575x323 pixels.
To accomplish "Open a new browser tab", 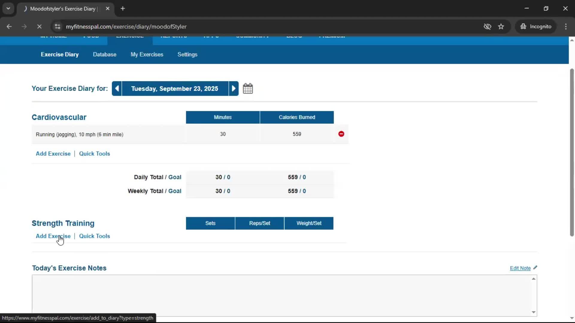I will tap(123, 9).
